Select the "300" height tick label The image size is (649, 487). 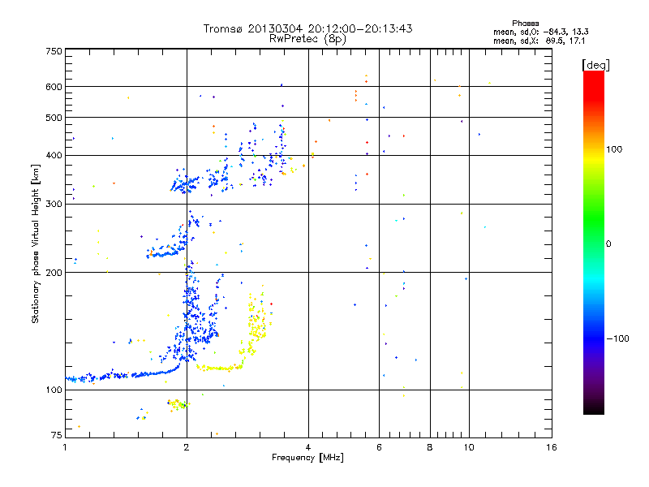(54, 205)
